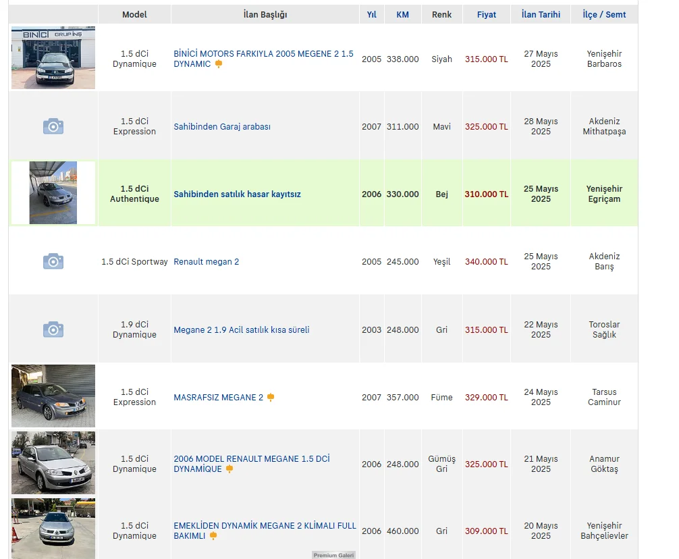Open the beige Megane photo in the highlighted row
The image size is (679, 559).
(53, 192)
